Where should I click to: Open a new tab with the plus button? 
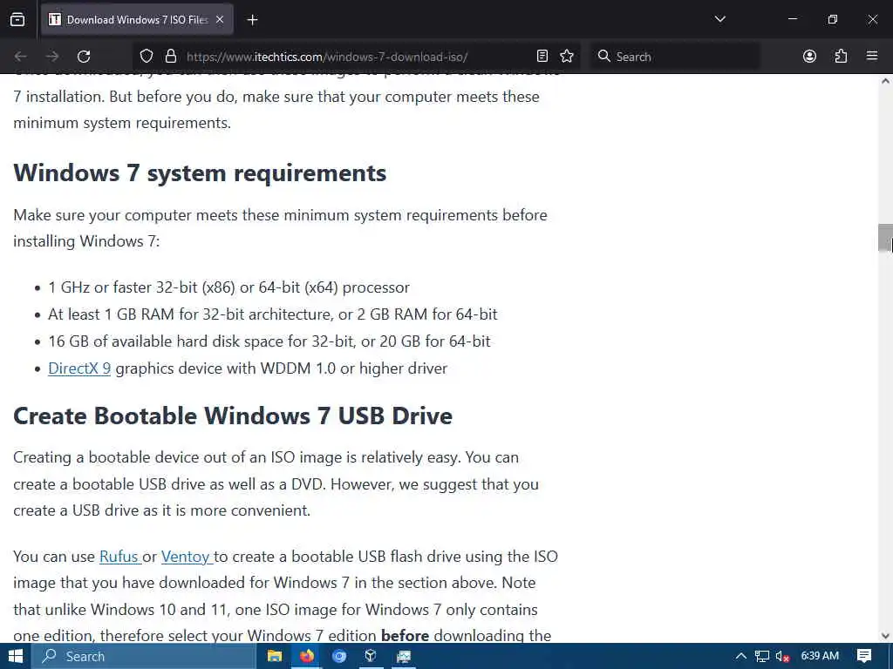(x=252, y=20)
